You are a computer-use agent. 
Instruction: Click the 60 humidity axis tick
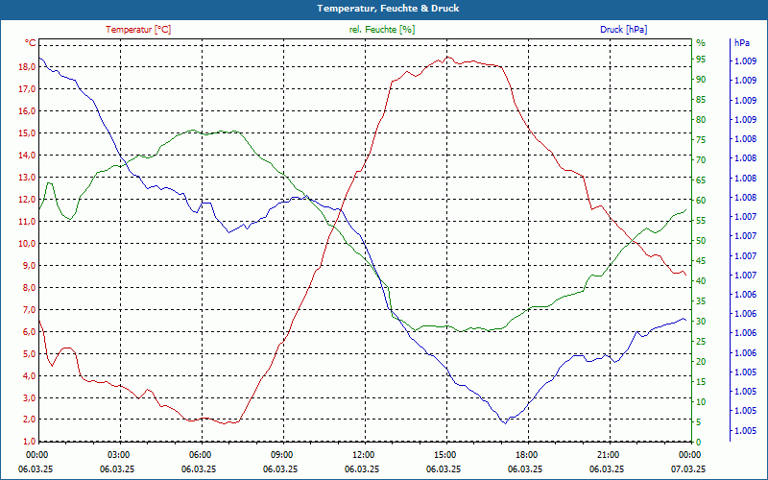[701, 200]
